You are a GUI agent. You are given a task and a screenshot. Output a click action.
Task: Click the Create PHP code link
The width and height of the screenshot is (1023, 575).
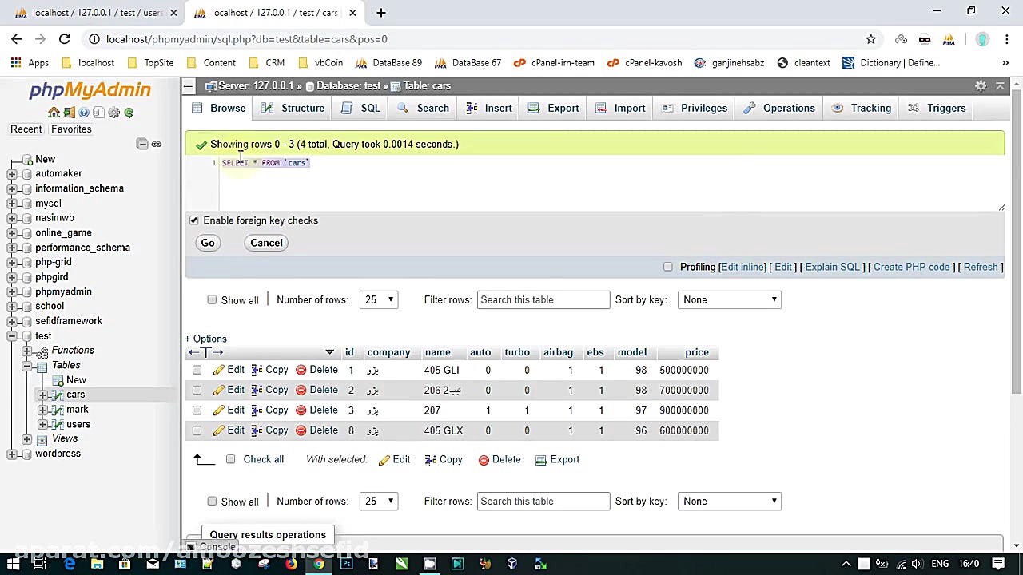click(911, 267)
